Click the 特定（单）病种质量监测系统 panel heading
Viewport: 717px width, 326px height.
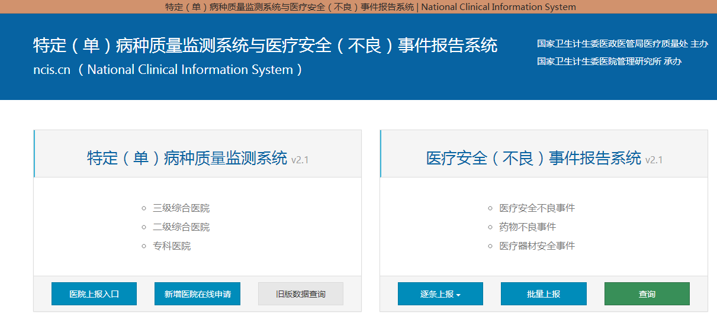click(x=187, y=159)
